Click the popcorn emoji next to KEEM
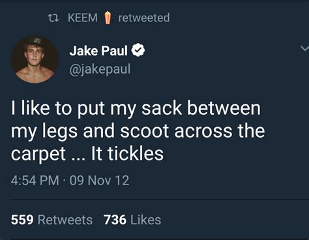The image size is (309, 240). tap(108, 18)
